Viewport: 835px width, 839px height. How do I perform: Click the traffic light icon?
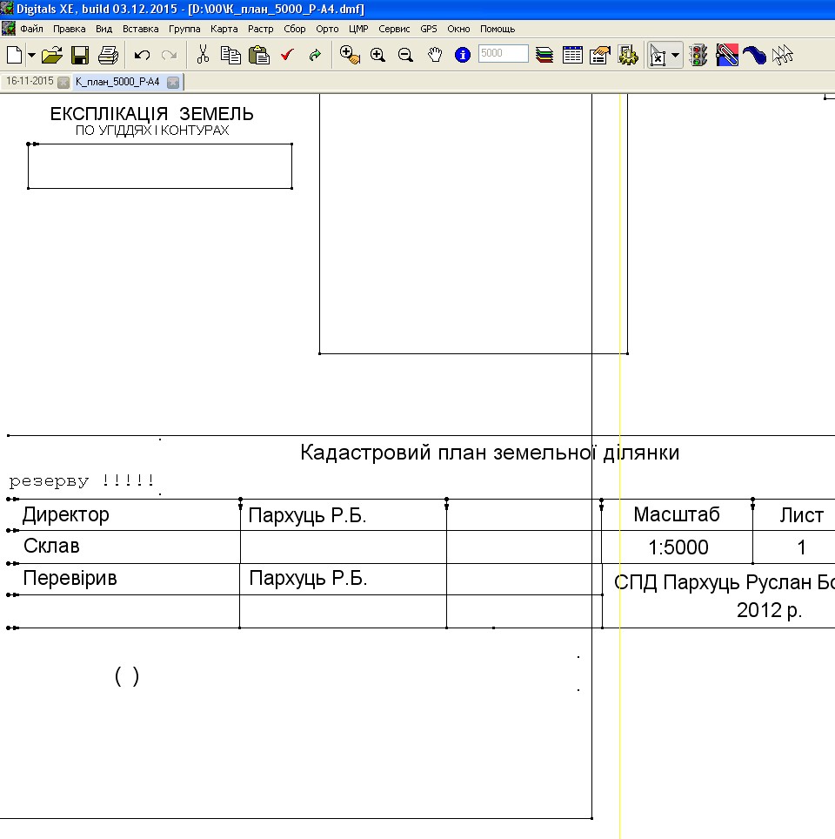pos(698,55)
